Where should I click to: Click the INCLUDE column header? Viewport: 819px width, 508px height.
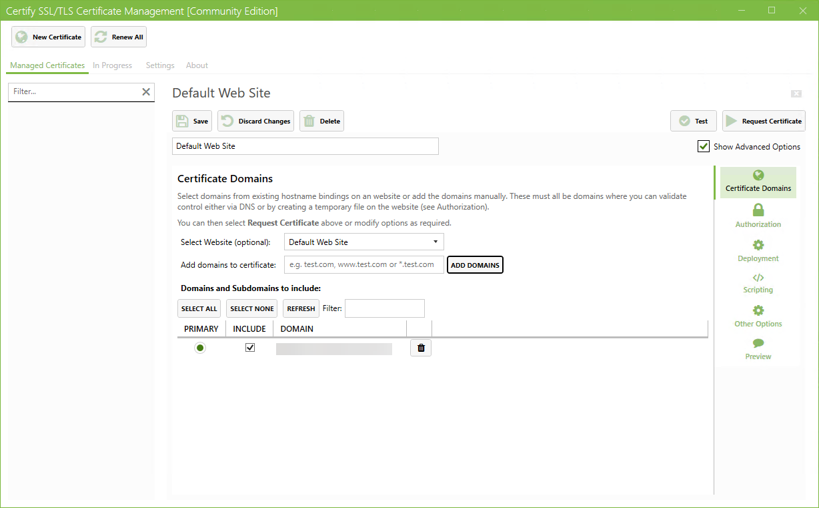click(249, 329)
